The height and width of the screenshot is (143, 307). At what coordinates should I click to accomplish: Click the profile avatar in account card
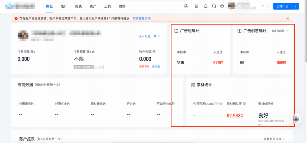tap(23, 35)
